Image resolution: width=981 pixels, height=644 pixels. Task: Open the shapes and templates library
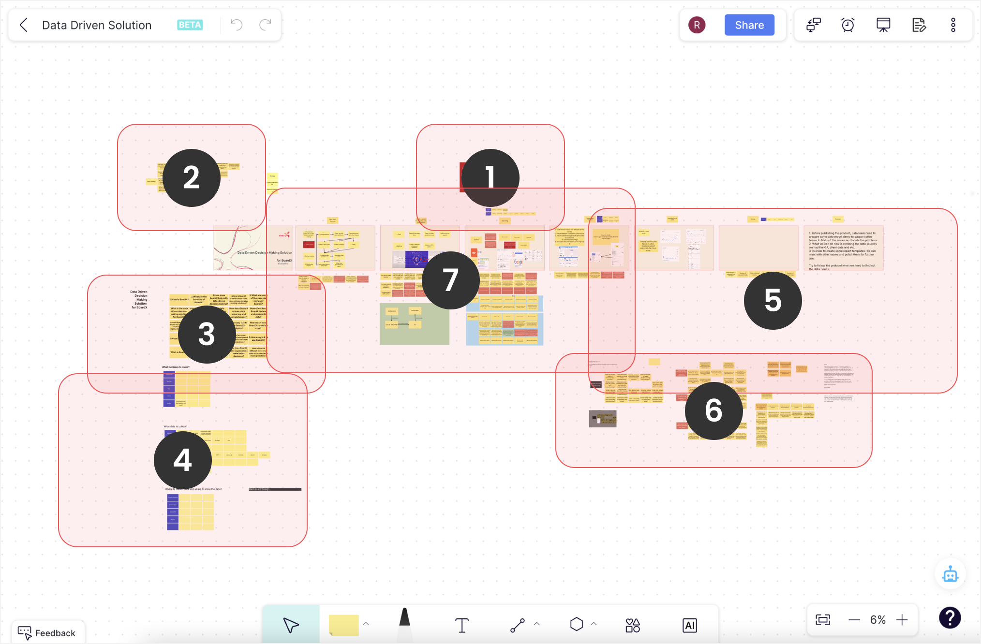[x=632, y=625]
